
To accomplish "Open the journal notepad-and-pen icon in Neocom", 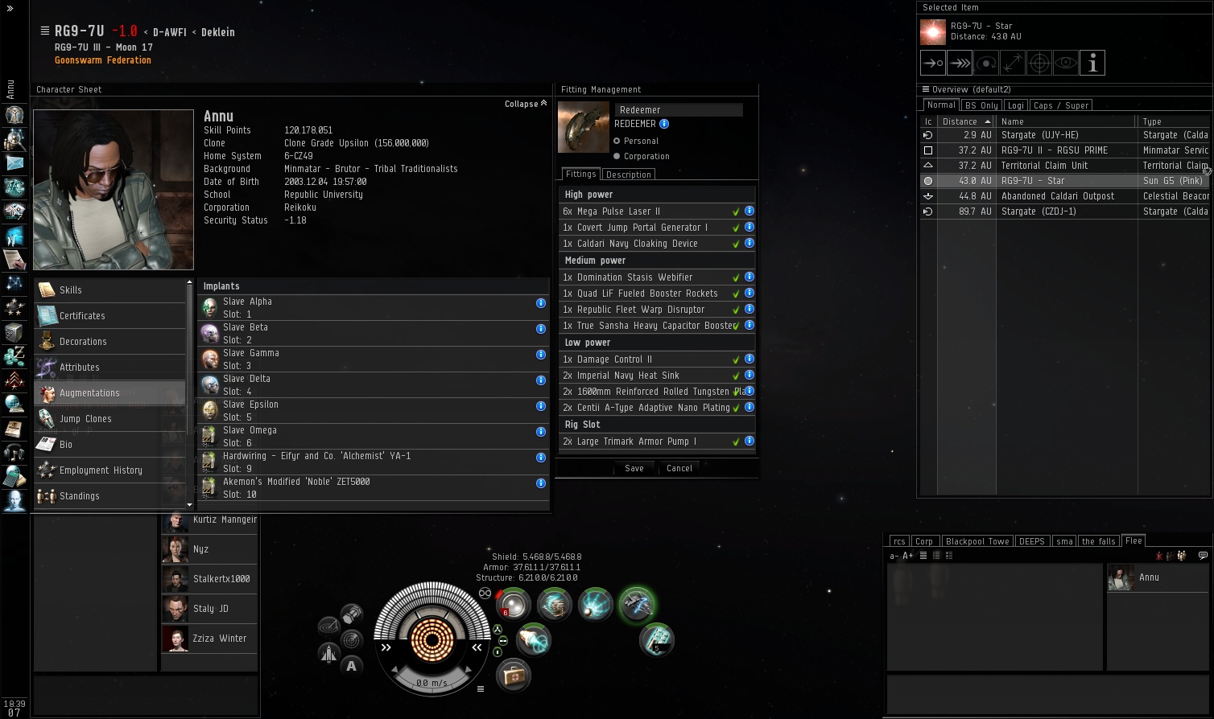I will [14, 260].
